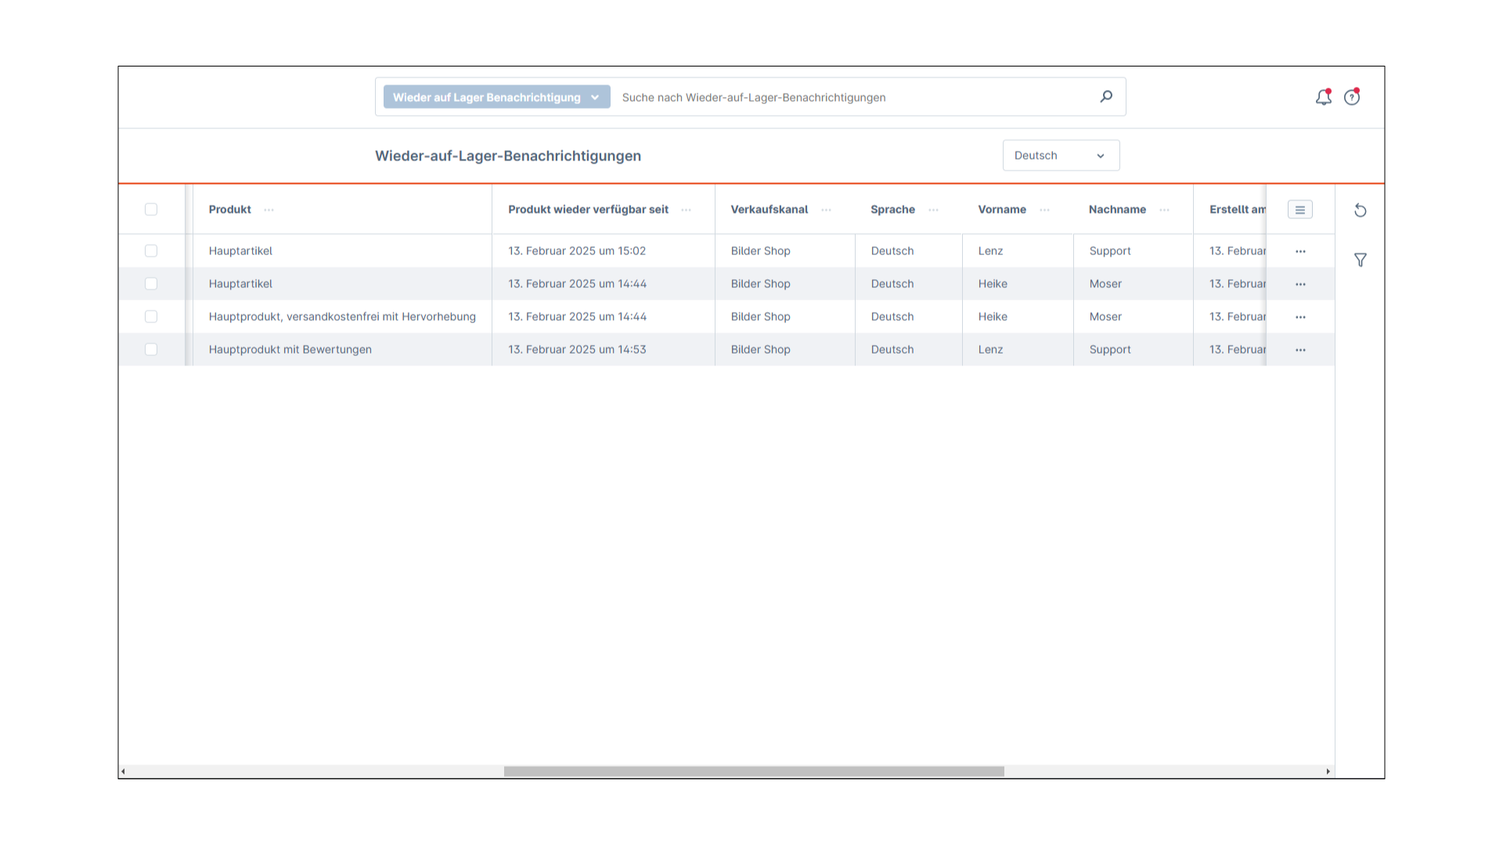The image size is (1503, 845).
Task: Open Nachname column options dots
Action: (1165, 210)
